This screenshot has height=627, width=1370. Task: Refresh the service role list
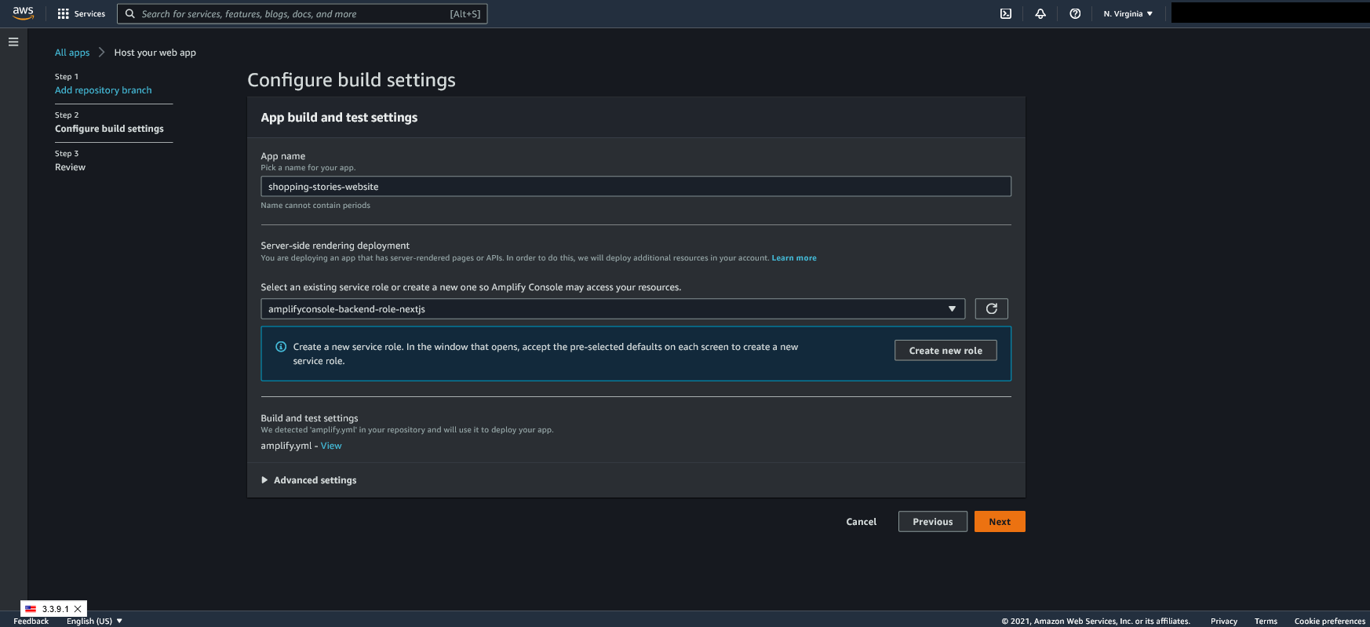tap(991, 308)
